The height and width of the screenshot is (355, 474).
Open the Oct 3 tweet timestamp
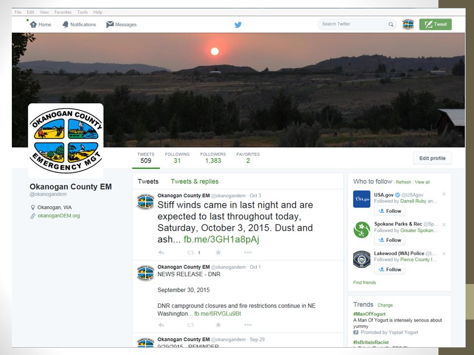255,196
